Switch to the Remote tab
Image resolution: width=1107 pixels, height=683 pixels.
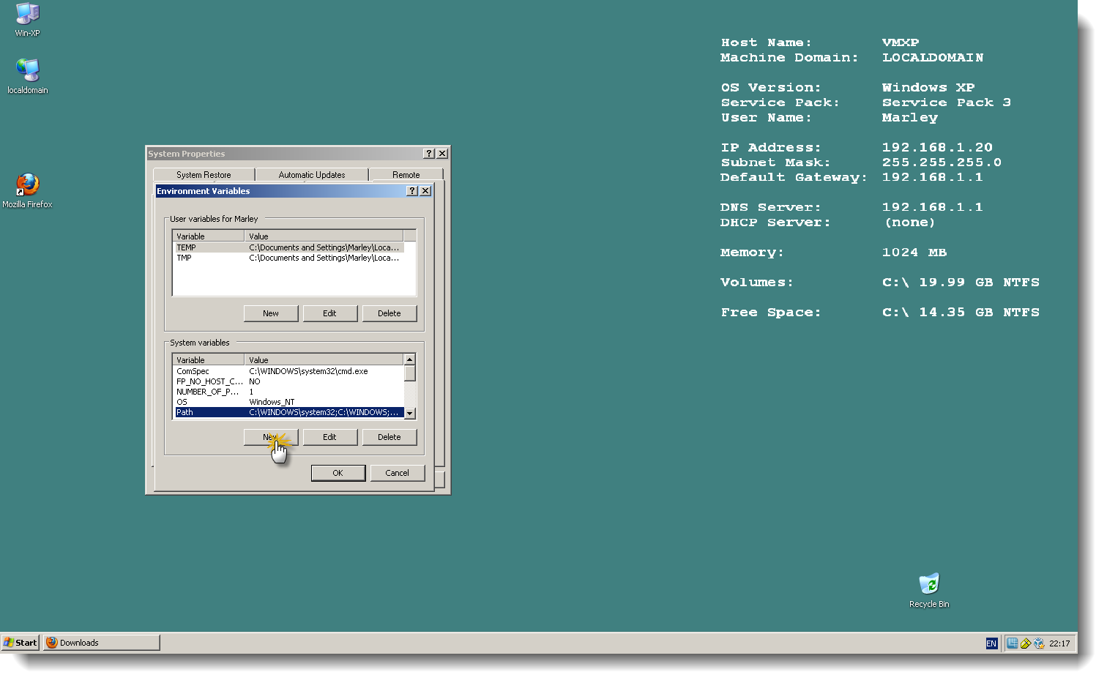[407, 174]
